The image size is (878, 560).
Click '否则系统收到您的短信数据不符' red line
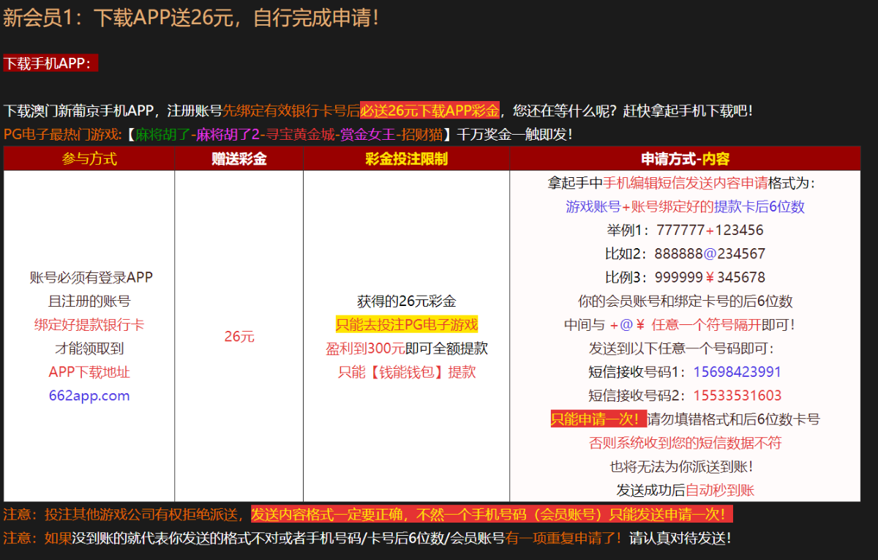(685, 443)
